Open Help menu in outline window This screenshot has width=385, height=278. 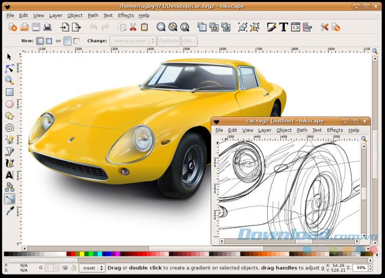354,130
